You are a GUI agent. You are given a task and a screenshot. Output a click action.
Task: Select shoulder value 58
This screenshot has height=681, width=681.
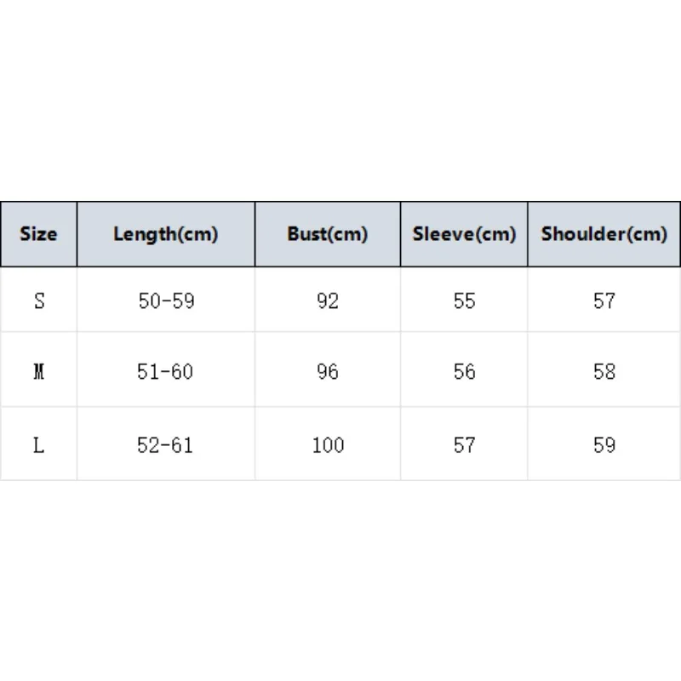pos(604,370)
